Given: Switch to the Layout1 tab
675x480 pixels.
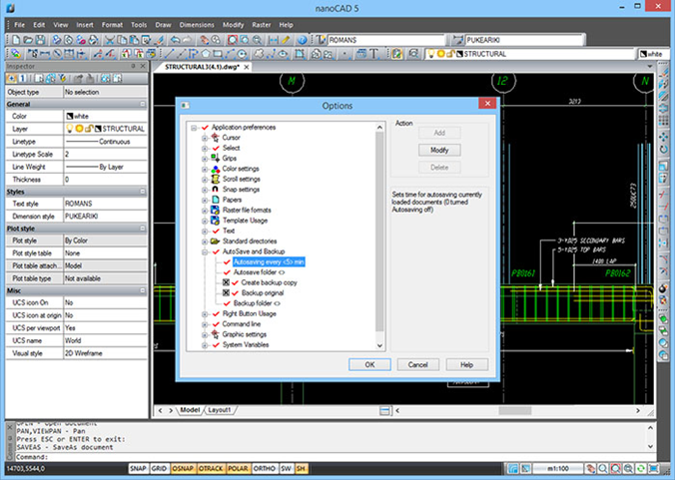Looking at the screenshot, I should (219, 410).
